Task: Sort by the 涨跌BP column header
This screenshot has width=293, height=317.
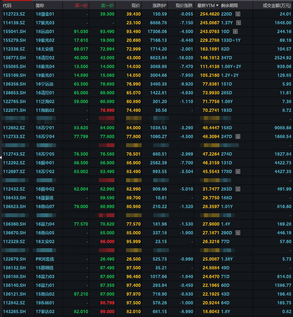Action: [159, 6]
